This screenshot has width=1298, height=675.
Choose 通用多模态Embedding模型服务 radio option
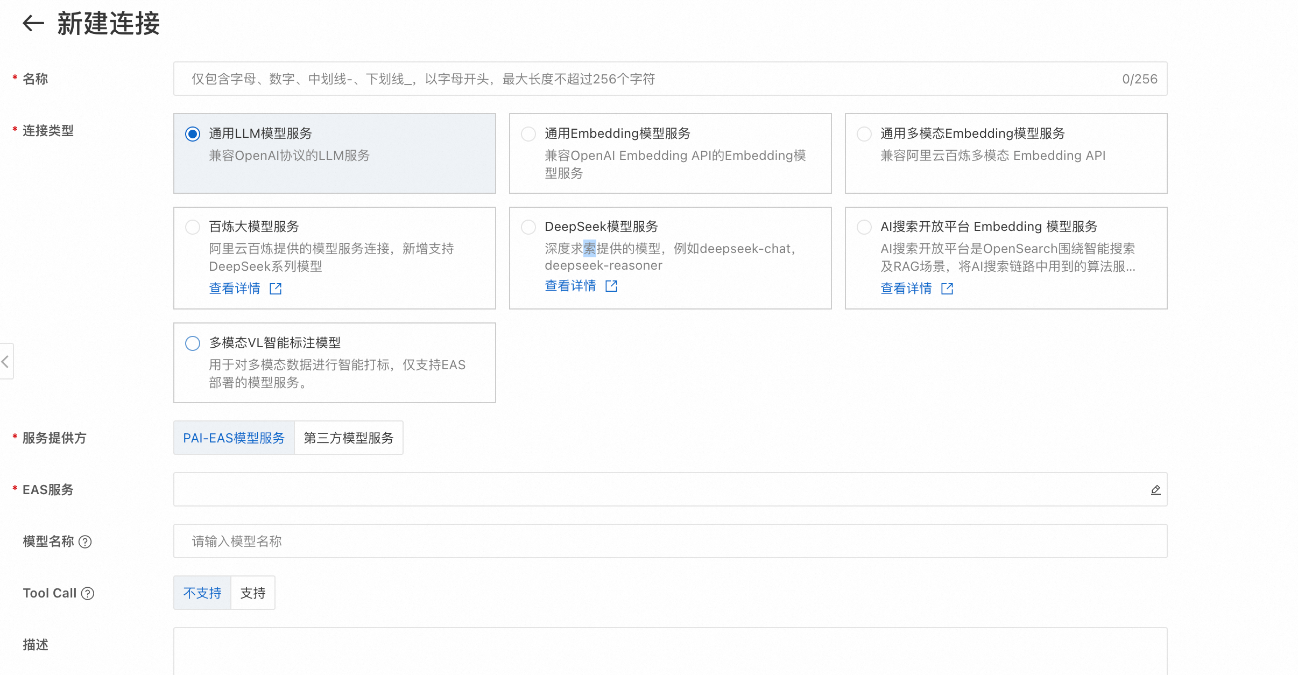pos(864,134)
